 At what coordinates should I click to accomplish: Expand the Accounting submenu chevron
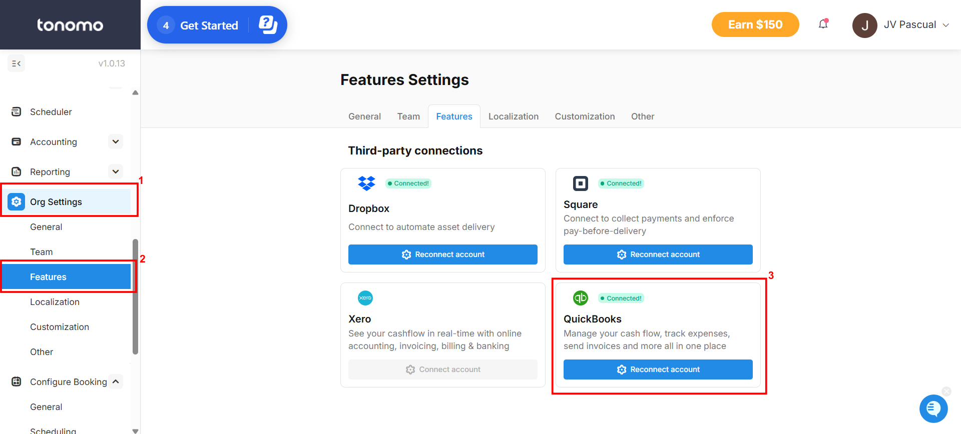[116, 141]
